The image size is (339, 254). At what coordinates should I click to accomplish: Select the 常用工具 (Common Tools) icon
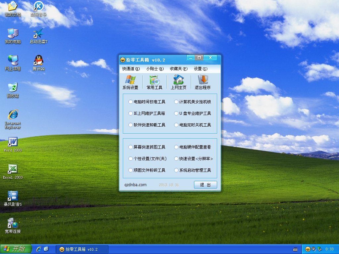[x=154, y=82]
